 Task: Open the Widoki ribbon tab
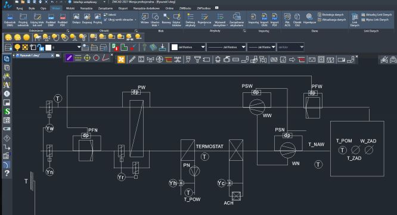[x=70, y=8]
